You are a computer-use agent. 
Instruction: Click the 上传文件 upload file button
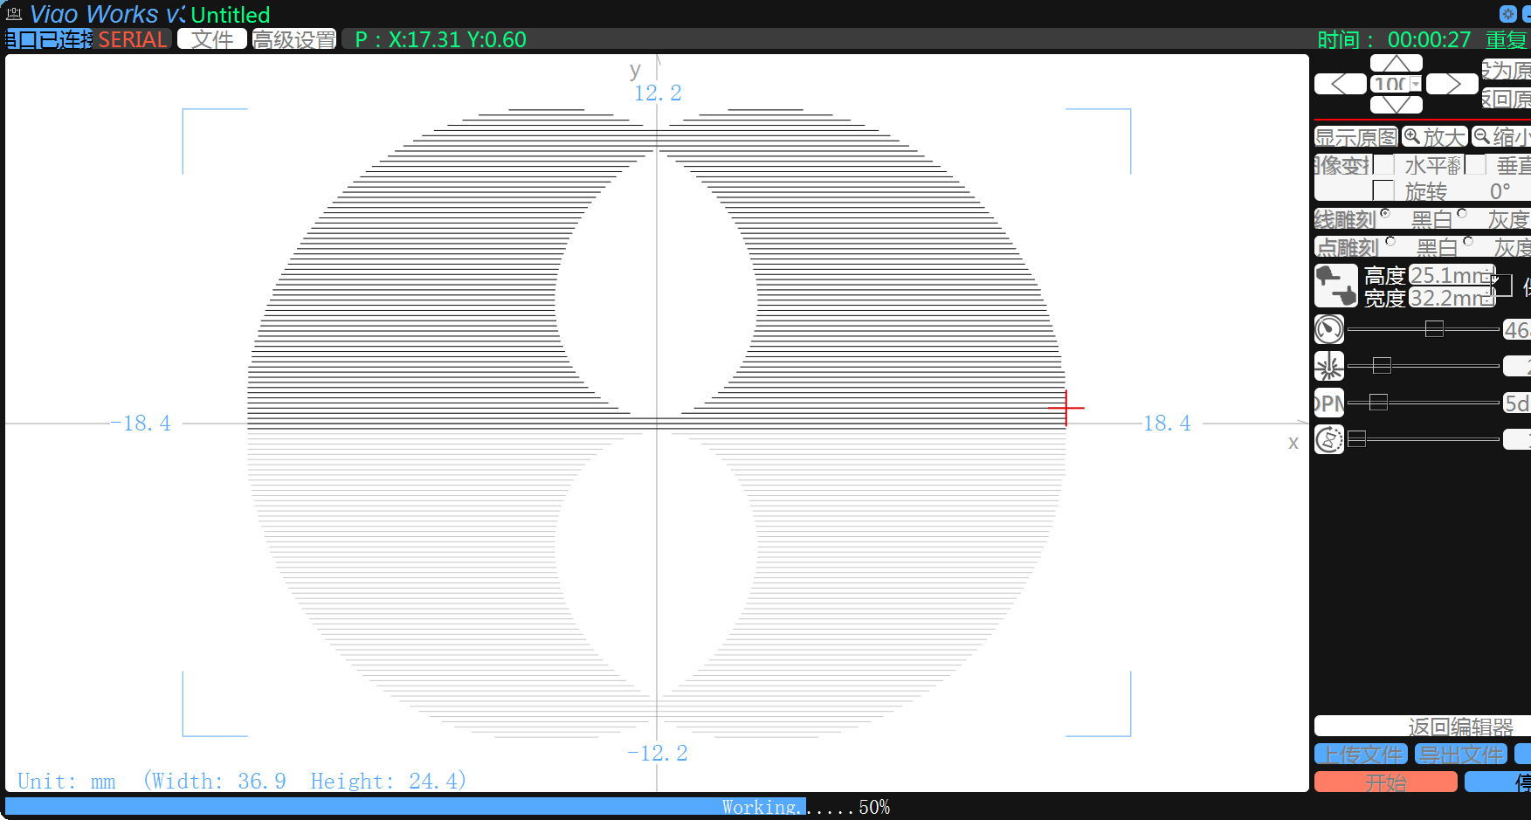click(x=1361, y=755)
